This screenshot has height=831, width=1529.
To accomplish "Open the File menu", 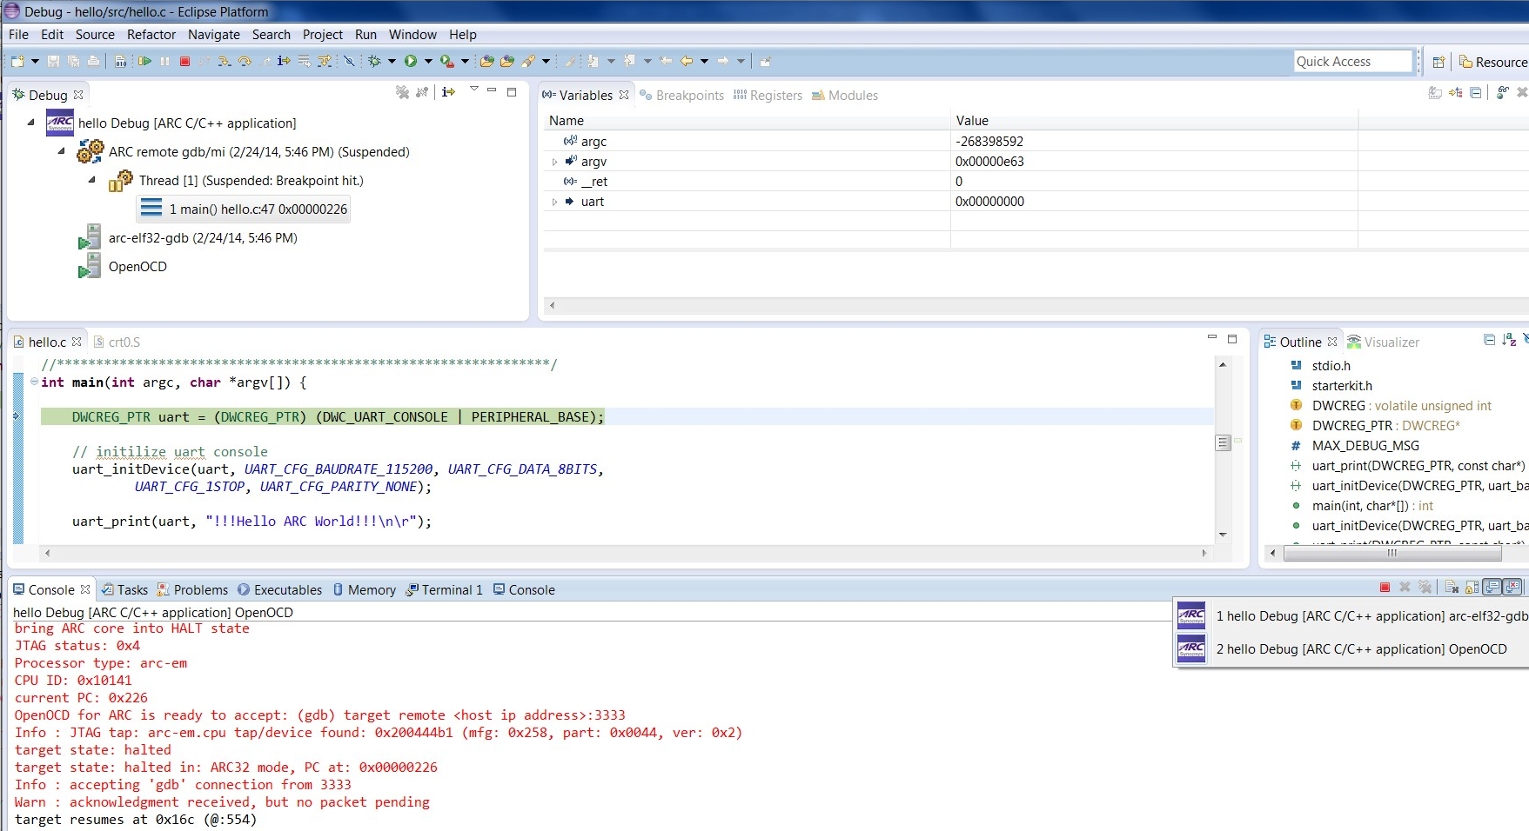I will point(18,35).
